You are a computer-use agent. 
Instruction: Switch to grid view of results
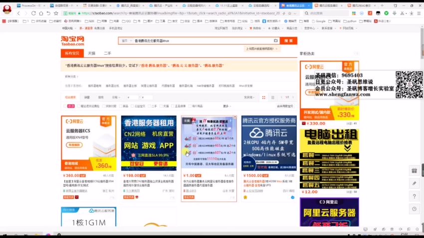(264, 98)
